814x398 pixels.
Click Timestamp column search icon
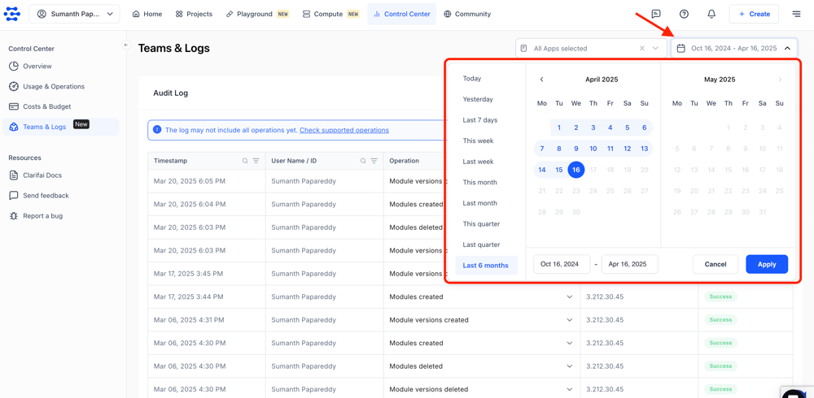[245, 161]
